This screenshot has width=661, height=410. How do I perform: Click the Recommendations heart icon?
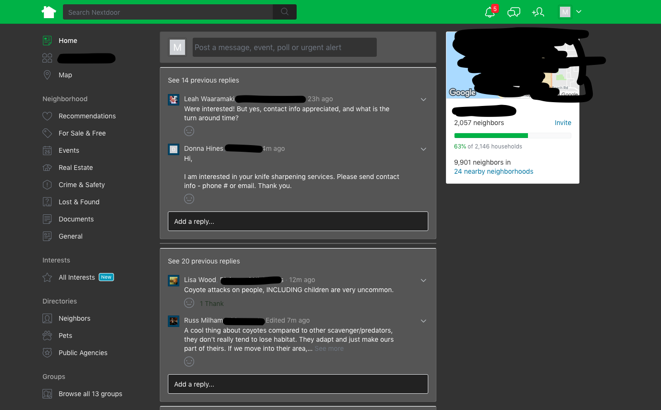[47, 116]
